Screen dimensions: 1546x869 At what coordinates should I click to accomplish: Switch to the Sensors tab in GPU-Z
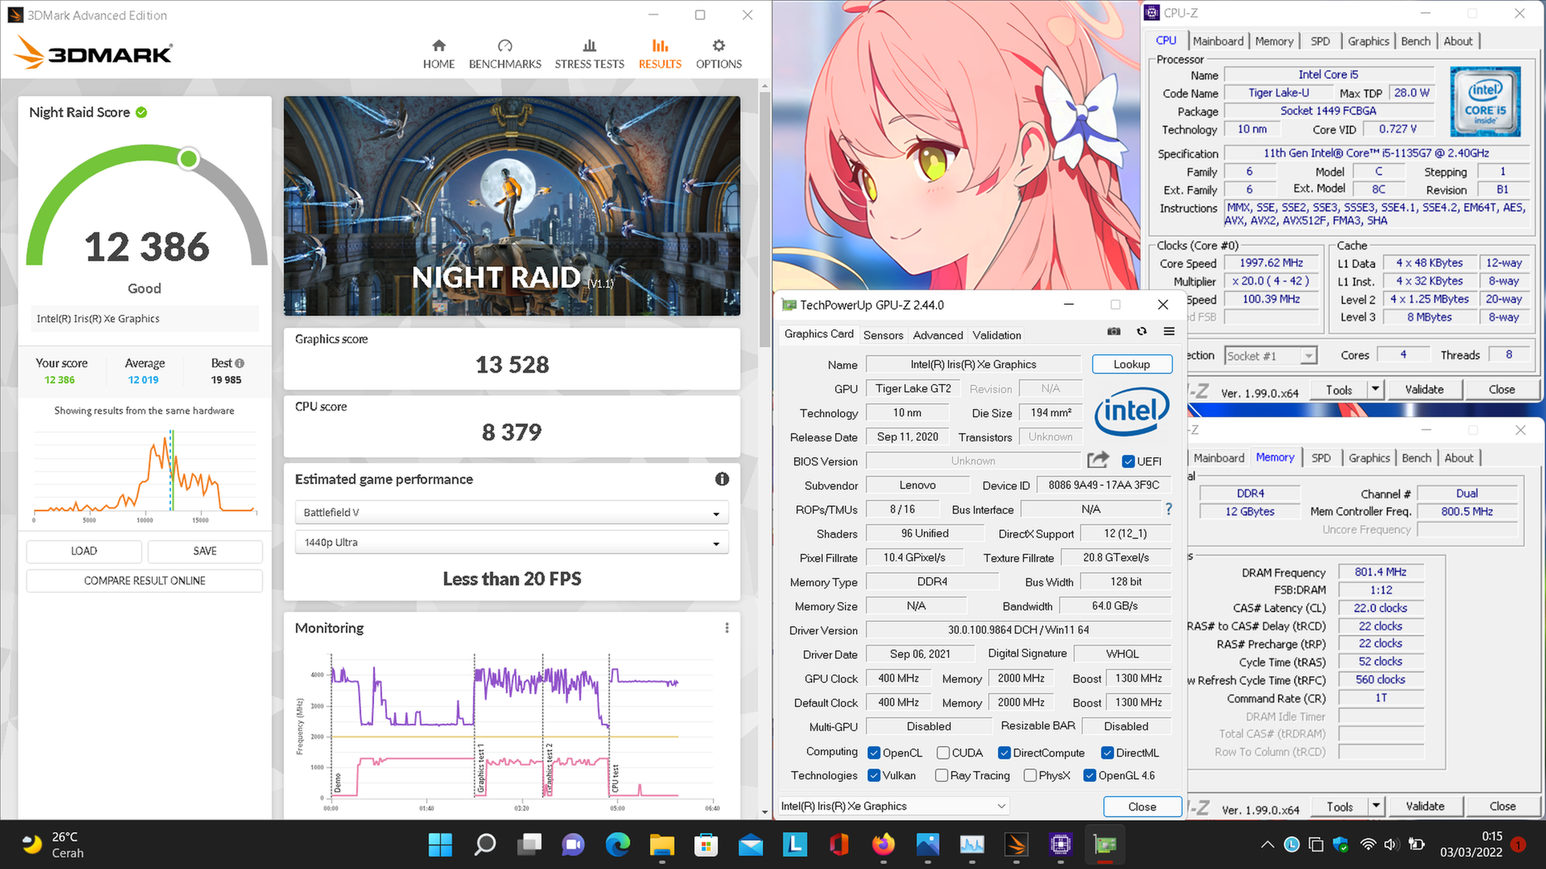883,336
